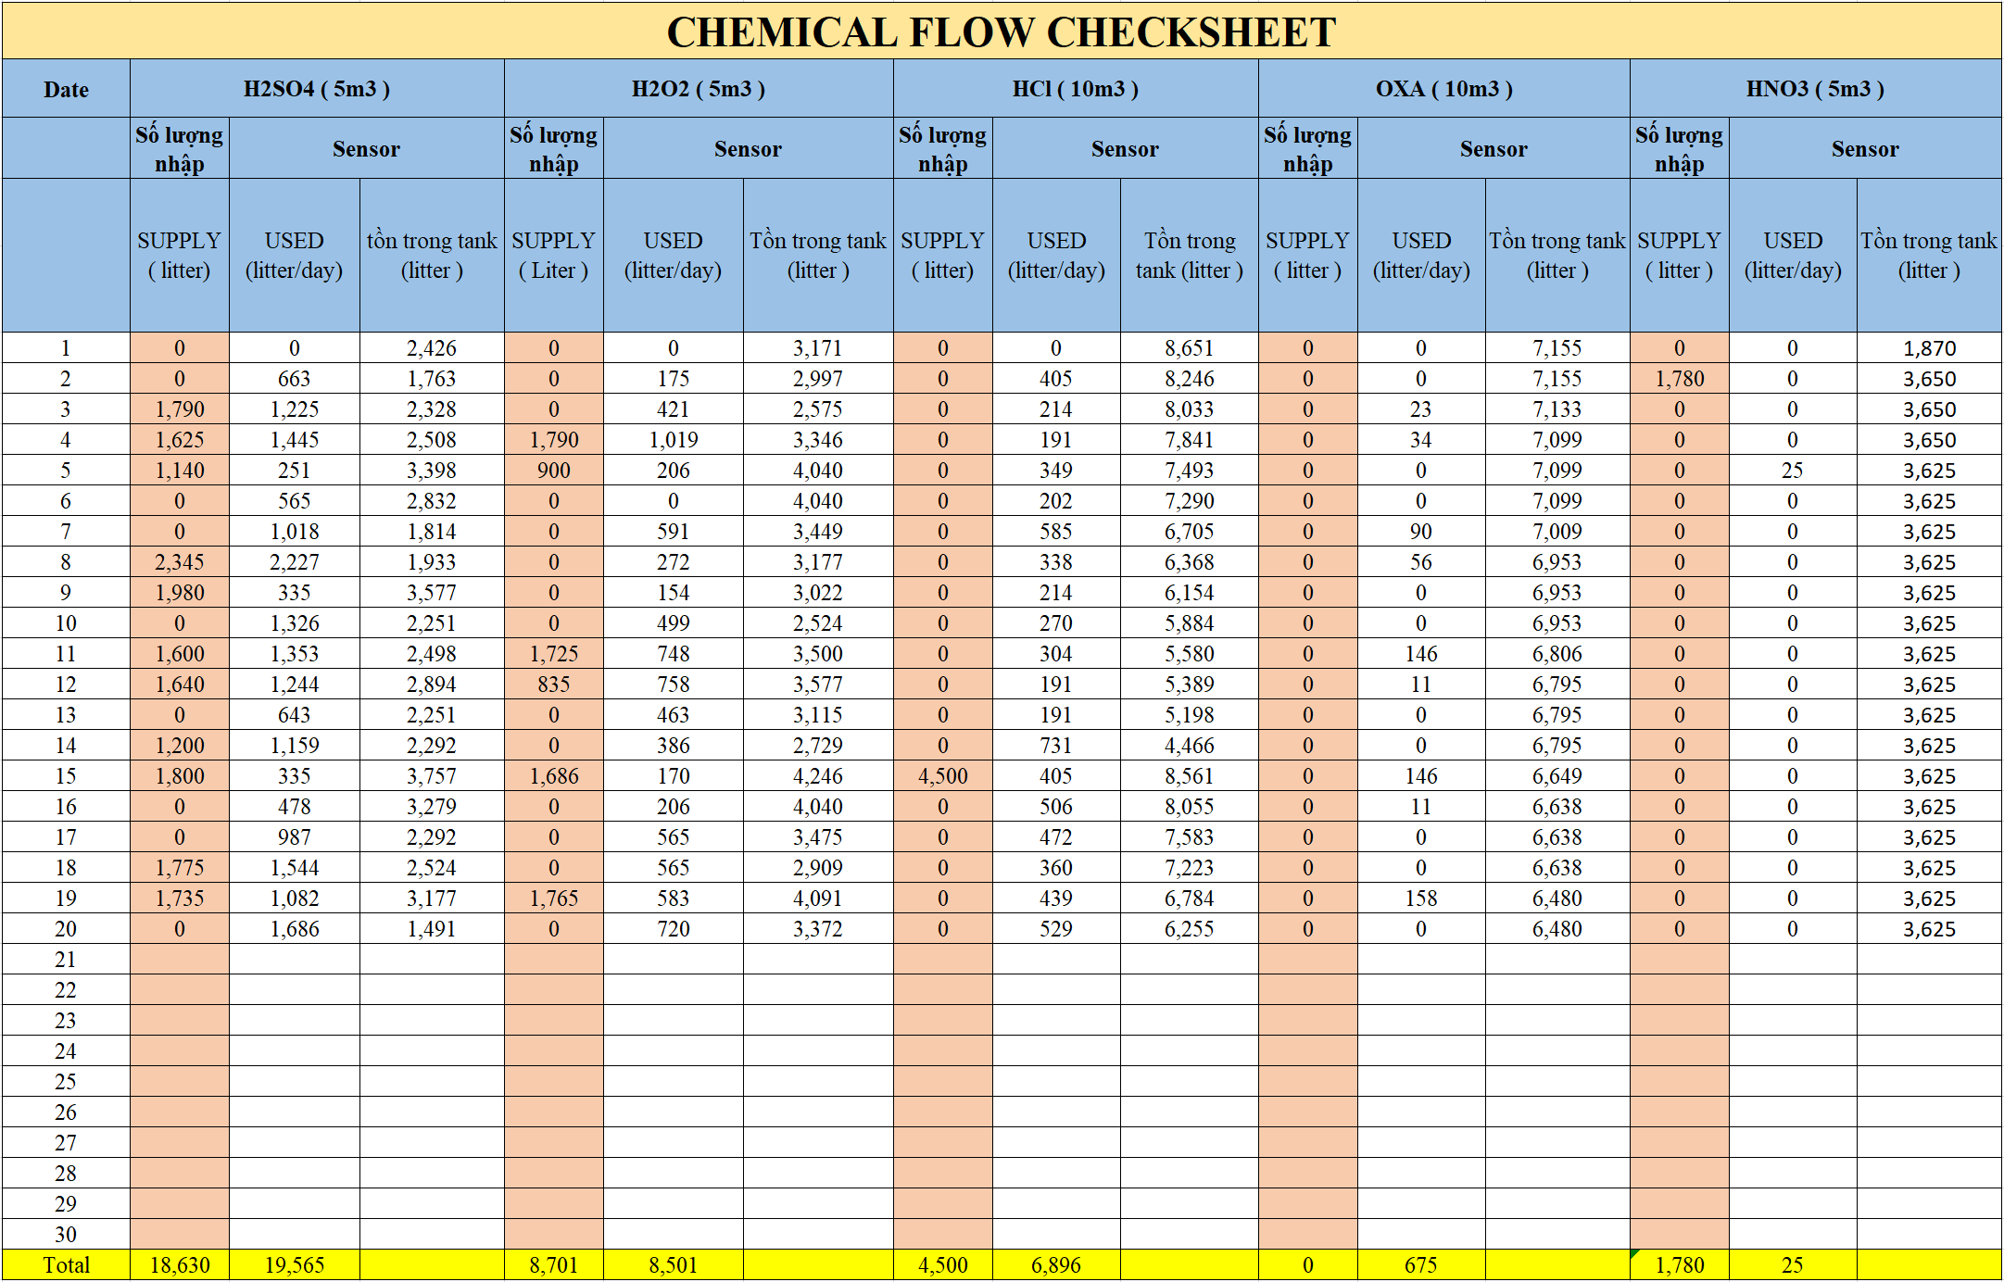The width and height of the screenshot is (2004, 1282).
Task: Click H2O2 supply value 1,765 on day 19
Action: [x=554, y=899]
